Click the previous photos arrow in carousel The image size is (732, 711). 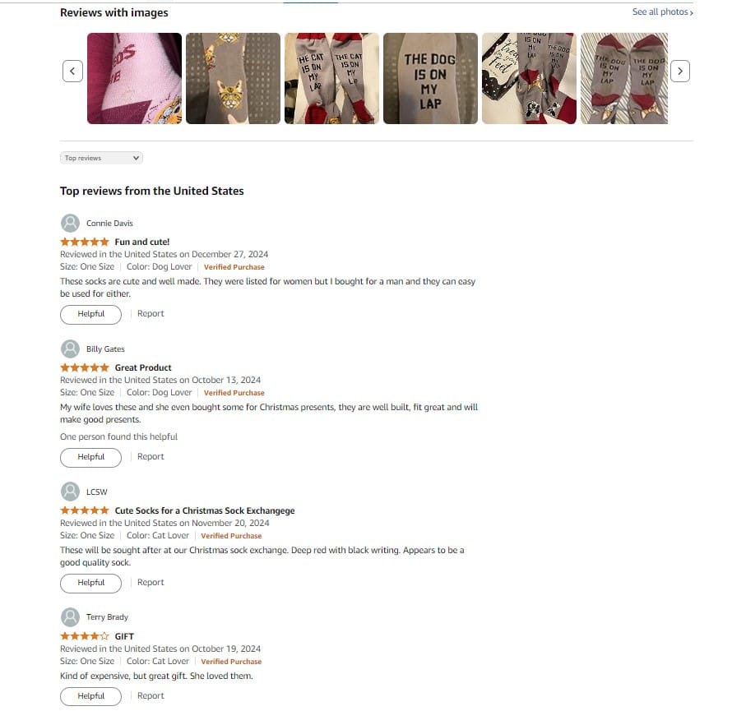pos(72,71)
